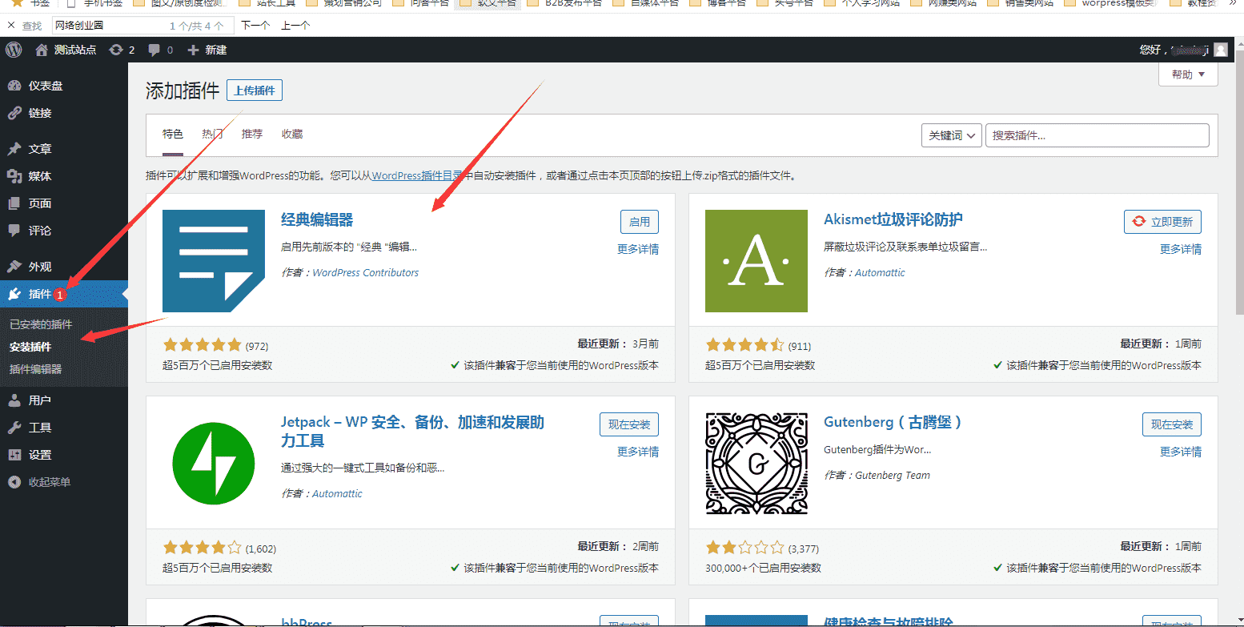Open the WordPress logo menu
The height and width of the screenshot is (627, 1244).
coord(14,50)
